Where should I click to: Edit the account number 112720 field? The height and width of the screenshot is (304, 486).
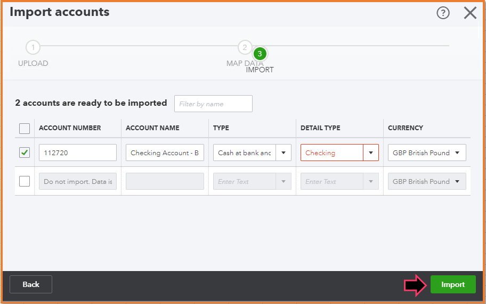77,153
